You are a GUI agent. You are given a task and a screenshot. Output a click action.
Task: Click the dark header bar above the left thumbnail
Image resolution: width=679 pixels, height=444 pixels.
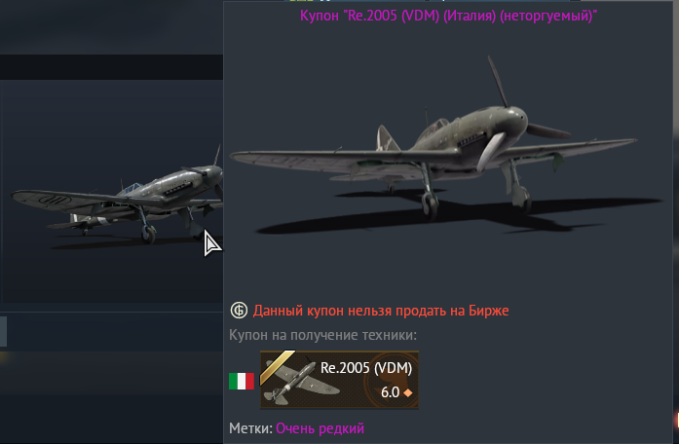(x=111, y=66)
